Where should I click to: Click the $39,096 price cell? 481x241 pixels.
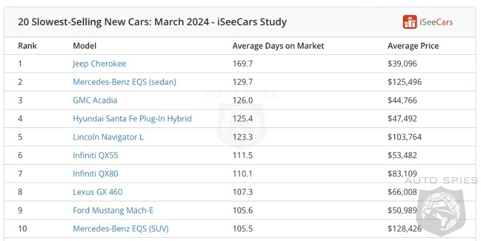pyautogui.click(x=402, y=64)
